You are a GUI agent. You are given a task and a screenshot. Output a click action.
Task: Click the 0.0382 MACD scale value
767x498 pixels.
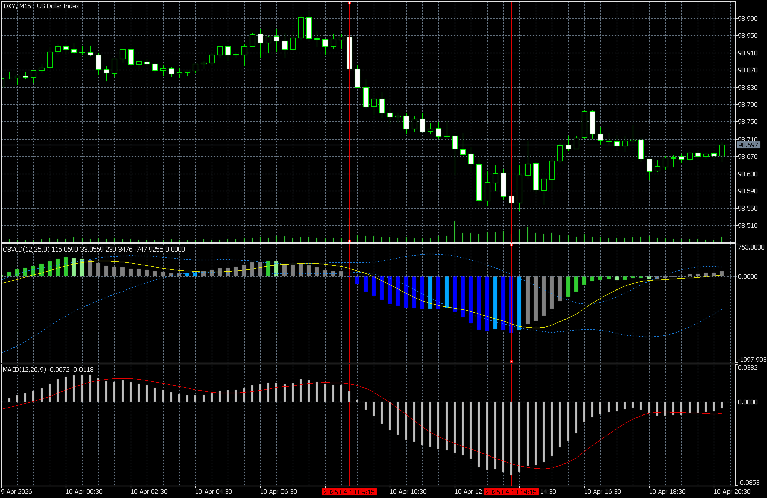point(748,367)
